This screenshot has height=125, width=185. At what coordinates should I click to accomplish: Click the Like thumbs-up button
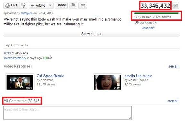11,5
